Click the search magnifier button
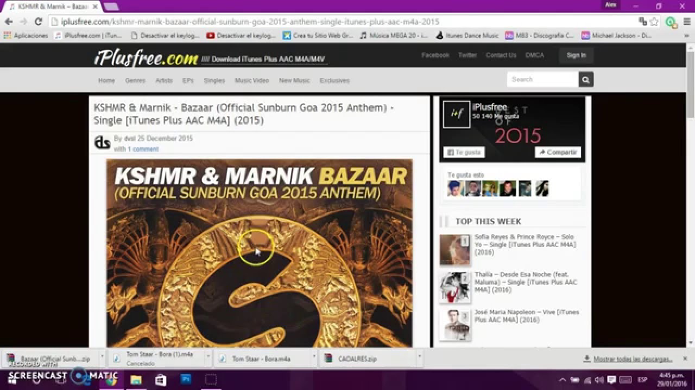 (x=586, y=80)
